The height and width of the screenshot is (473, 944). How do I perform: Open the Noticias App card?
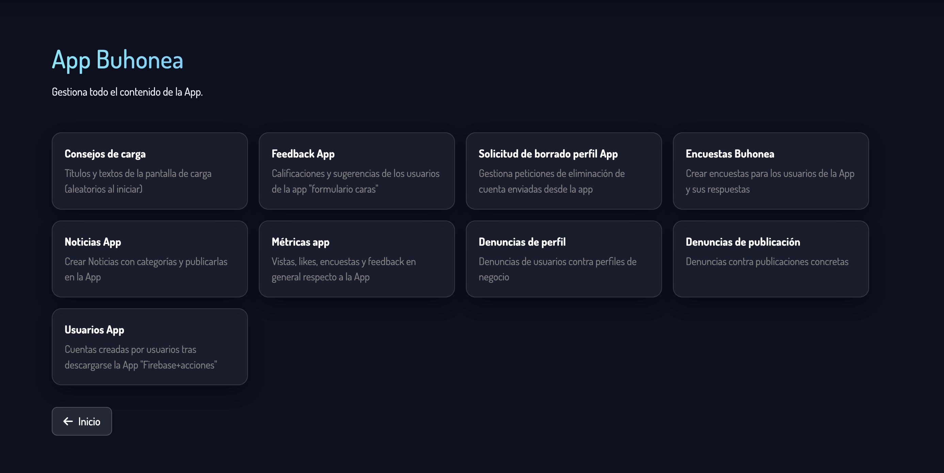[150, 259]
